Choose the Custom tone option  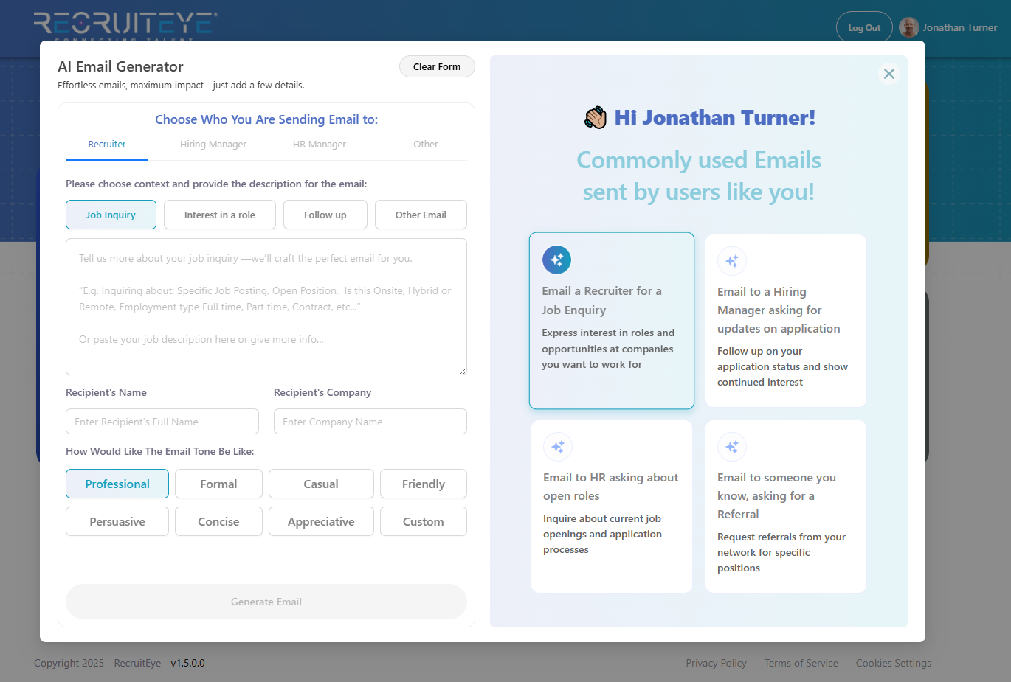coord(423,521)
